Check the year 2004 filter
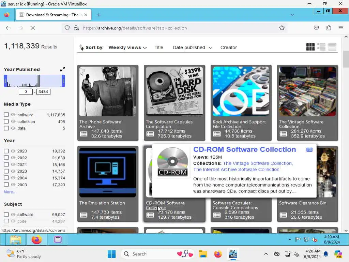This screenshot has width=349, height=262. point(6,178)
